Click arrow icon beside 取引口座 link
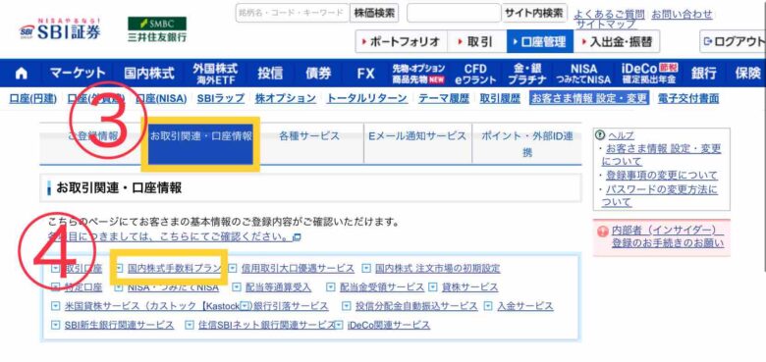The image size is (766, 362). pos(55,269)
